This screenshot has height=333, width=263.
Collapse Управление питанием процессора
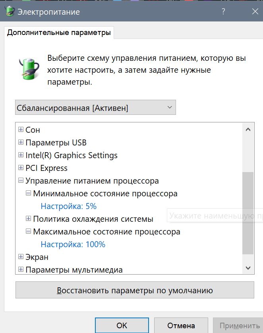(x=21, y=181)
